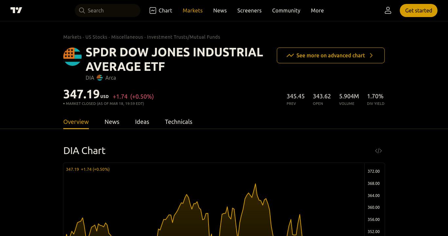Go to the News menu in header
The height and width of the screenshot is (236, 448).
point(220,10)
